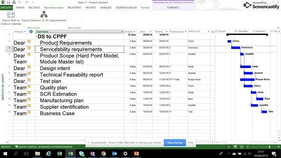Open ARQUIVO file tab
The image size is (281, 158).
[6, 7]
